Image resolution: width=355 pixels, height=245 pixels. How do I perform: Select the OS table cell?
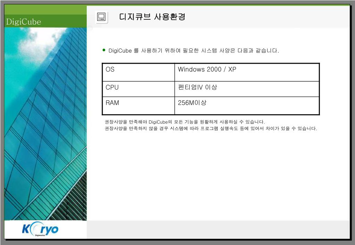[138, 72]
